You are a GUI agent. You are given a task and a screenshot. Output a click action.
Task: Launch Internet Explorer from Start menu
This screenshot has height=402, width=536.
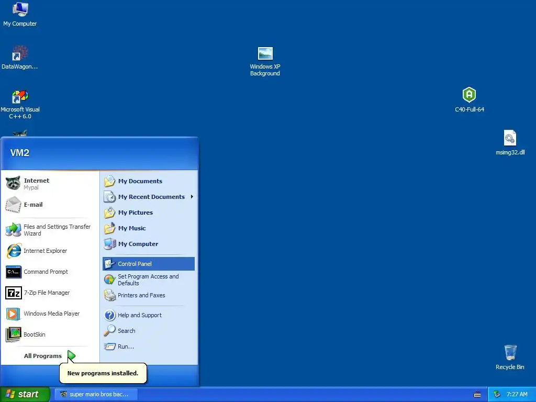[x=50, y=251]
